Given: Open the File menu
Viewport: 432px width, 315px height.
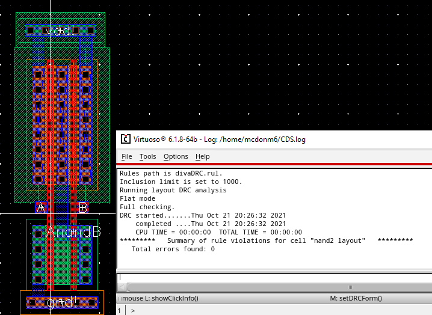Looking at the screenshot, I should tap(126, 156).
